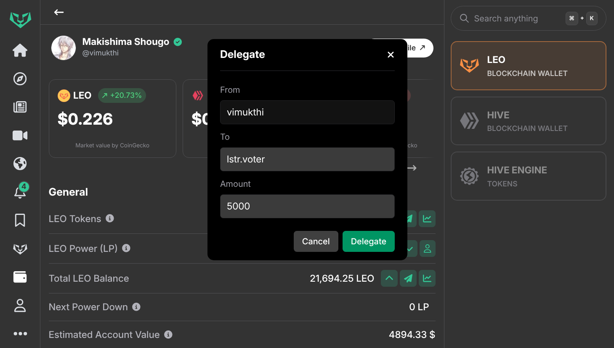Open the Explore compass icon
The width and height of the screenshot is (614, 348).
click(20, 78)
